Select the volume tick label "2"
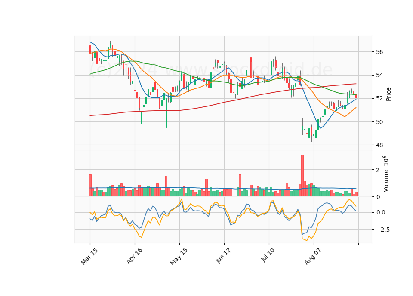This screenshot has width=413, height=296. 378,170
